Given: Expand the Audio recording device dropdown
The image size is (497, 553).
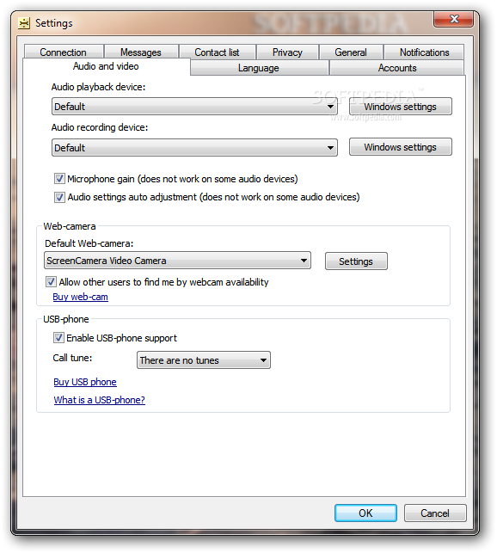Looking at the screenshot, I should pyautogui.click(x=194, y=147).
